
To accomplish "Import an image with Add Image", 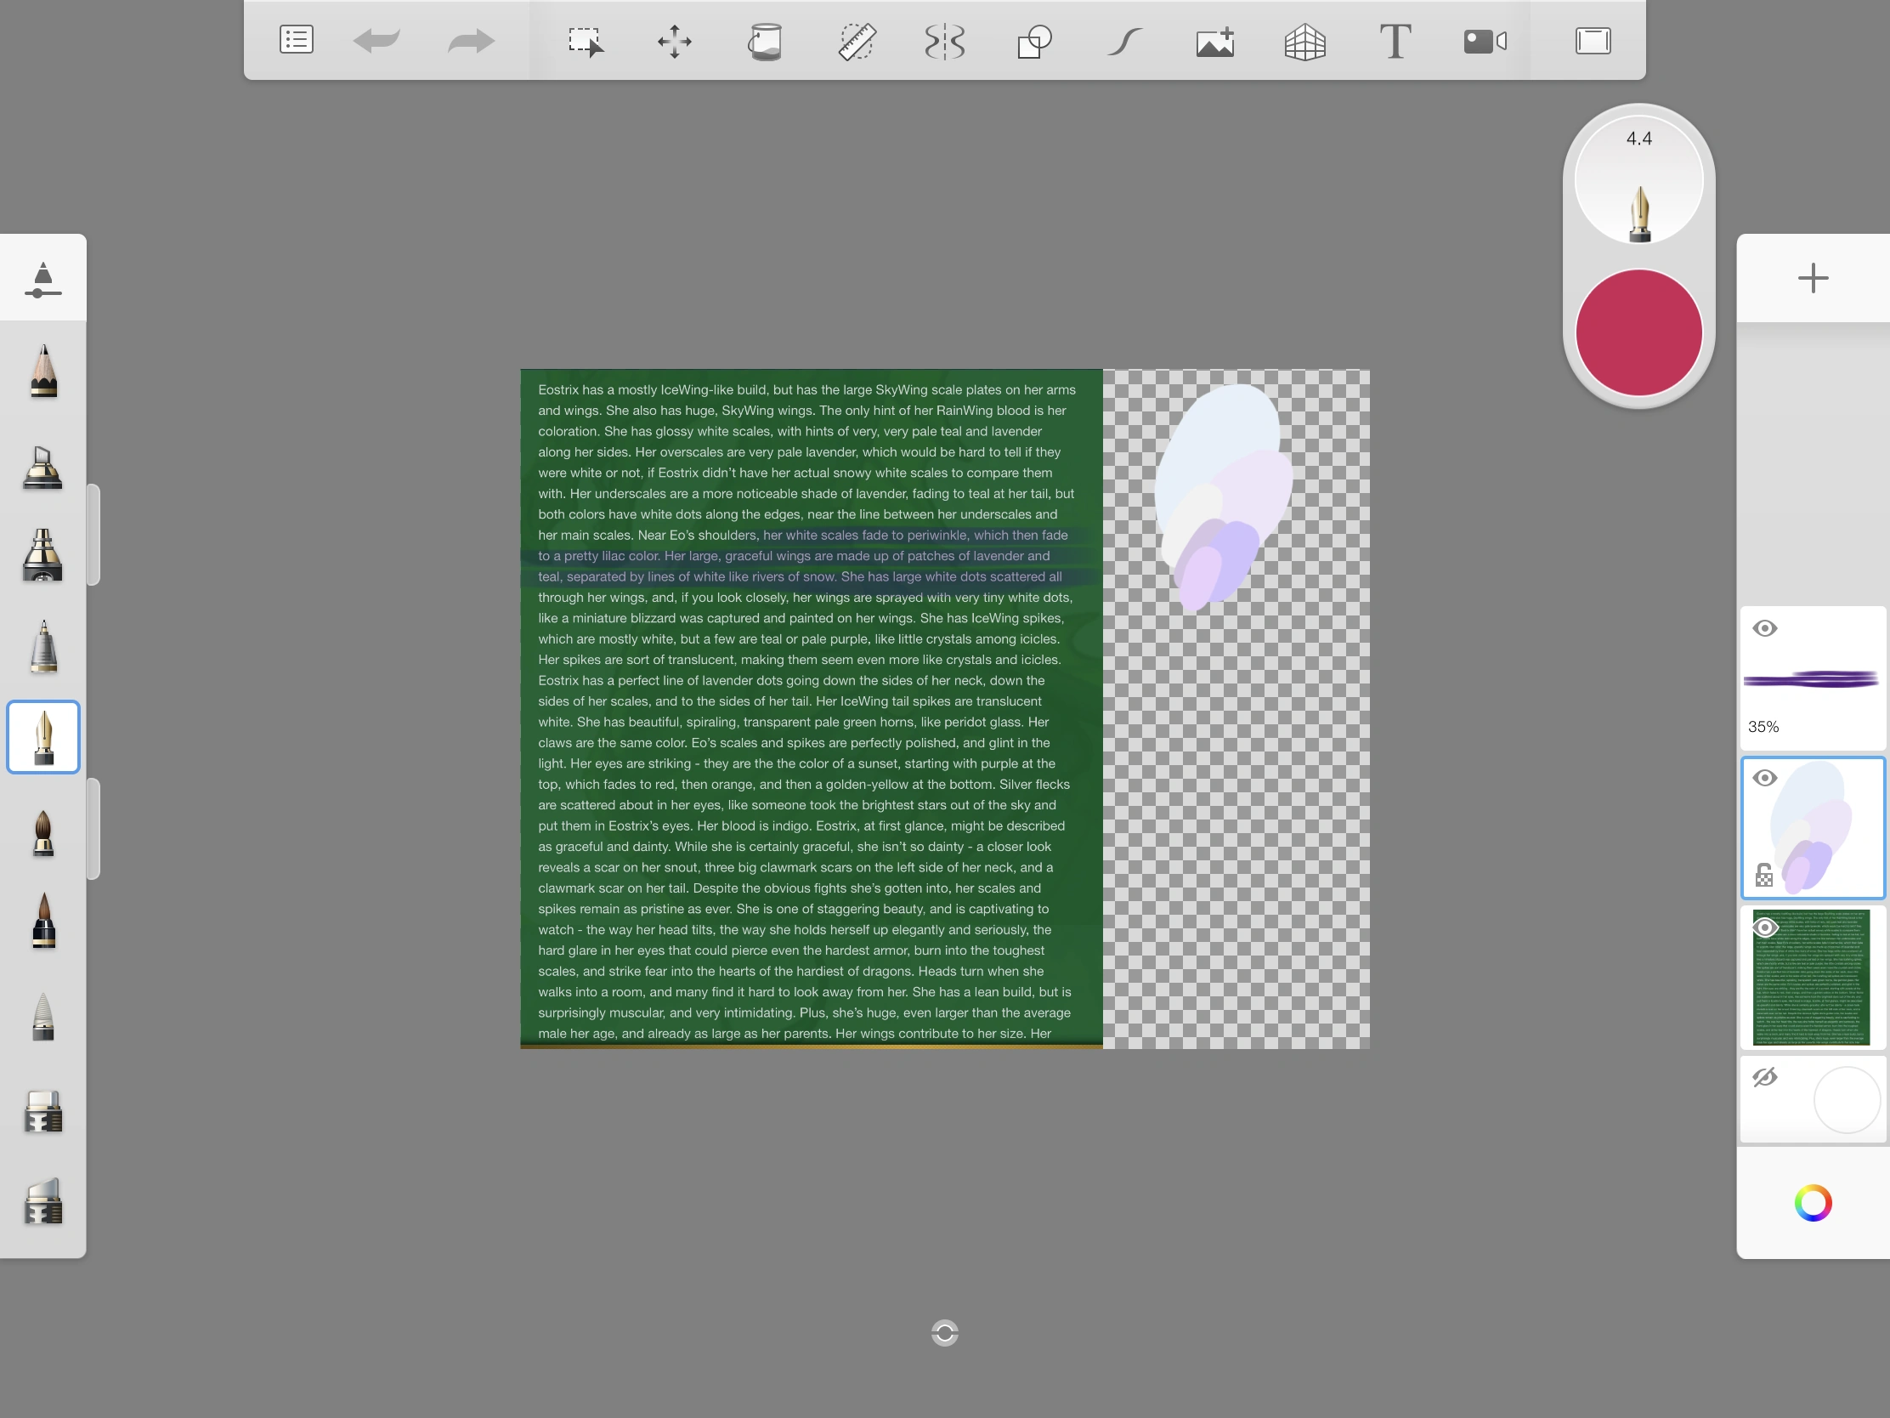I will [x=1215, y=41].
